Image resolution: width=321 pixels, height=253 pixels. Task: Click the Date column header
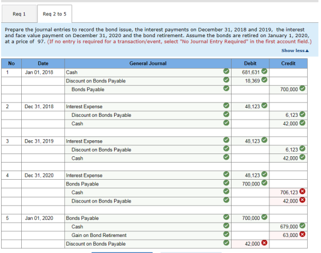click(43, 64)
